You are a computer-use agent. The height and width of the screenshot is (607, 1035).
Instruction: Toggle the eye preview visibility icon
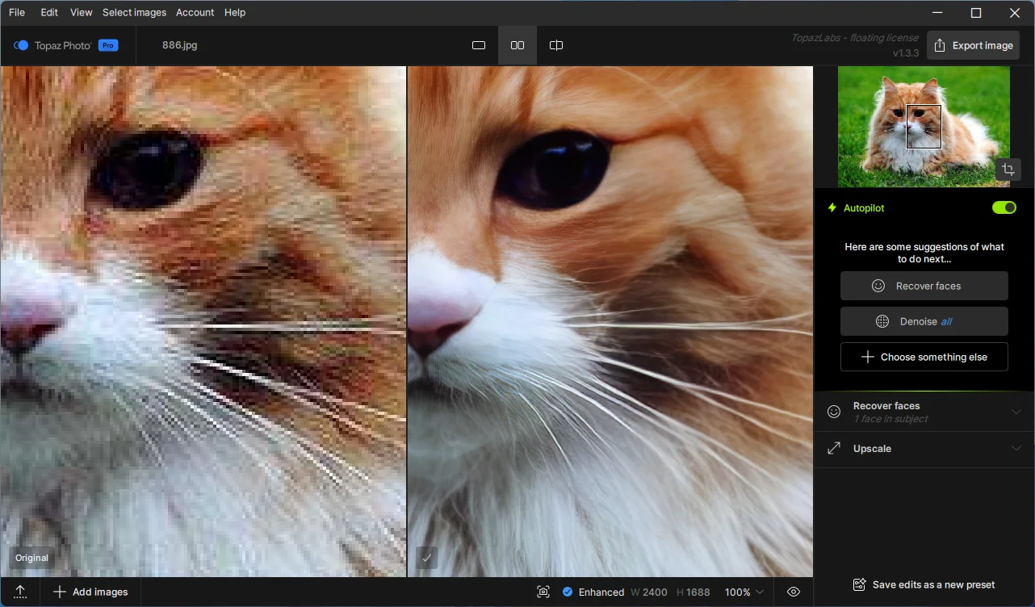[x=794, y=592]
